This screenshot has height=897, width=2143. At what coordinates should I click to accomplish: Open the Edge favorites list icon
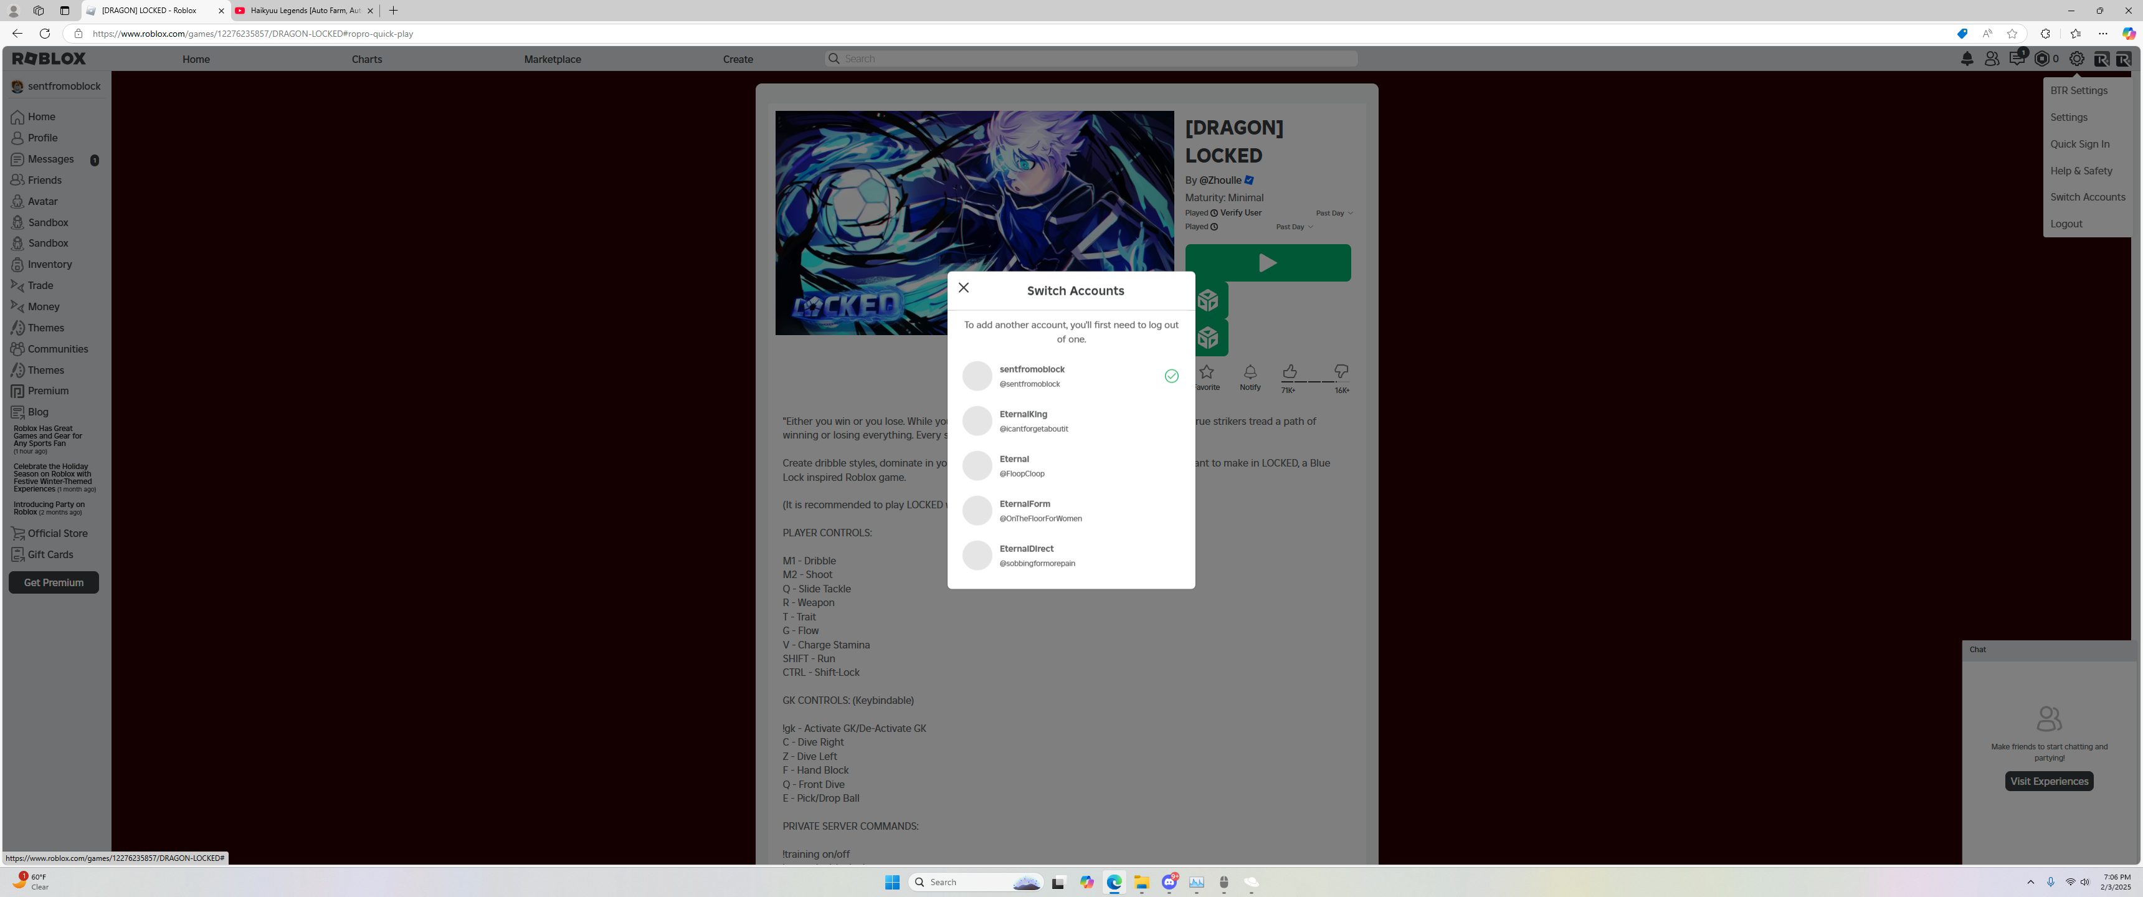tap(2076, 34)
